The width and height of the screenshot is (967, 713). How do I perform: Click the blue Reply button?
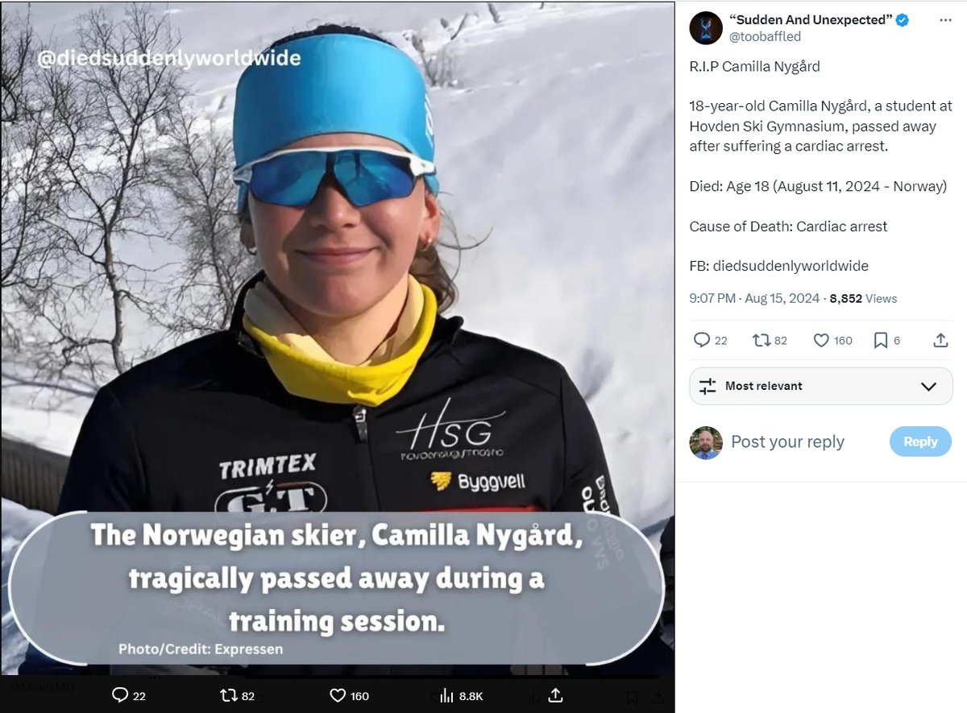[920, 441]
